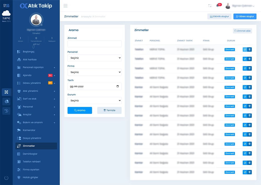Viewport: 261px width, 185px height.
Task: Open the Firma dropdown
Action: point(94,72)
